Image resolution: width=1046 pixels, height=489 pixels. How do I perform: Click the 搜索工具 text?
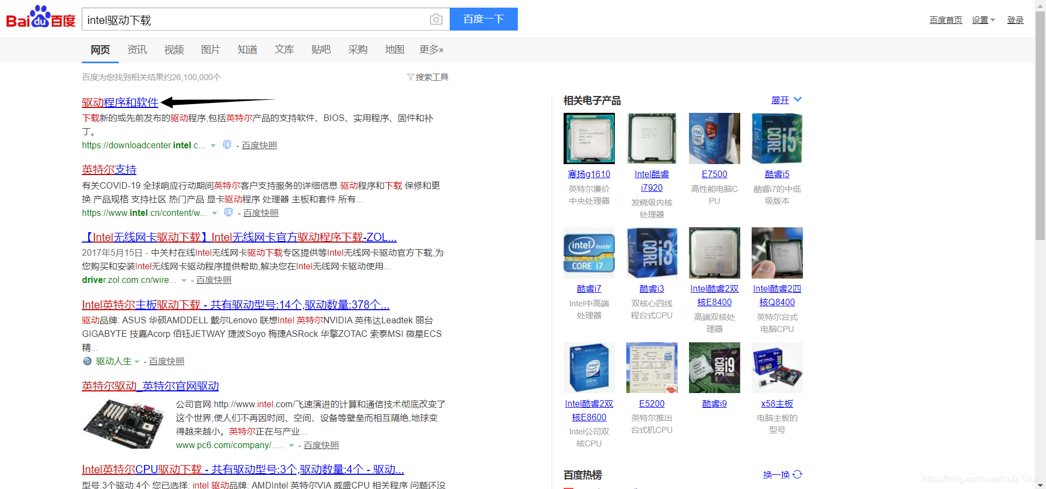[432, 77]
